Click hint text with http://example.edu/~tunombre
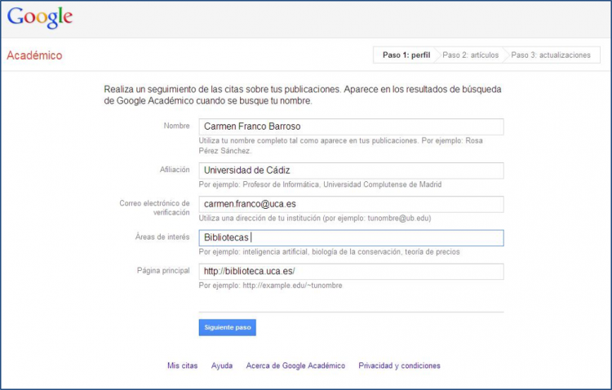Image resolution: width=612 pixels, height=390 pixels. [x=270, y=286]
